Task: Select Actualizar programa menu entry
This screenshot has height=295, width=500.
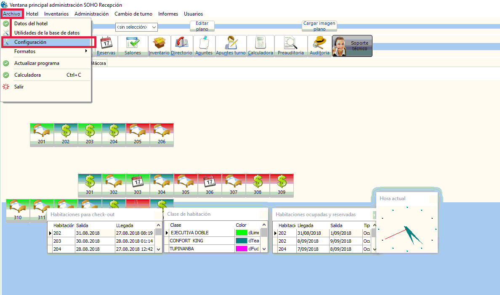Action: (x=37, y=63)
